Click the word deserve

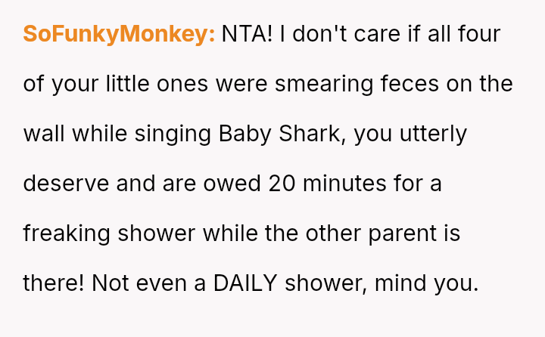(64, 184)
